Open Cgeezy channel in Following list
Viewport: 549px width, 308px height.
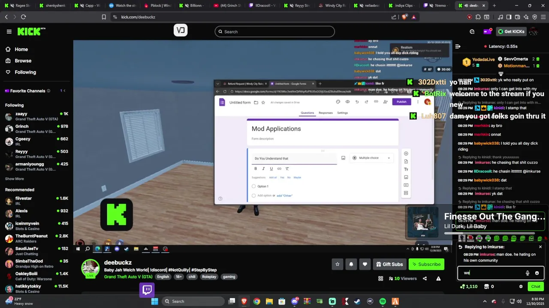pos(36,141)
